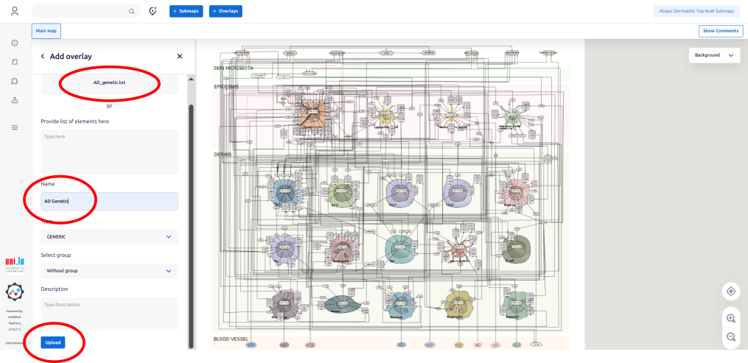Go back using the Add overlay arrow
Viewport: 748px width, 363px height.
pos(43,56)
